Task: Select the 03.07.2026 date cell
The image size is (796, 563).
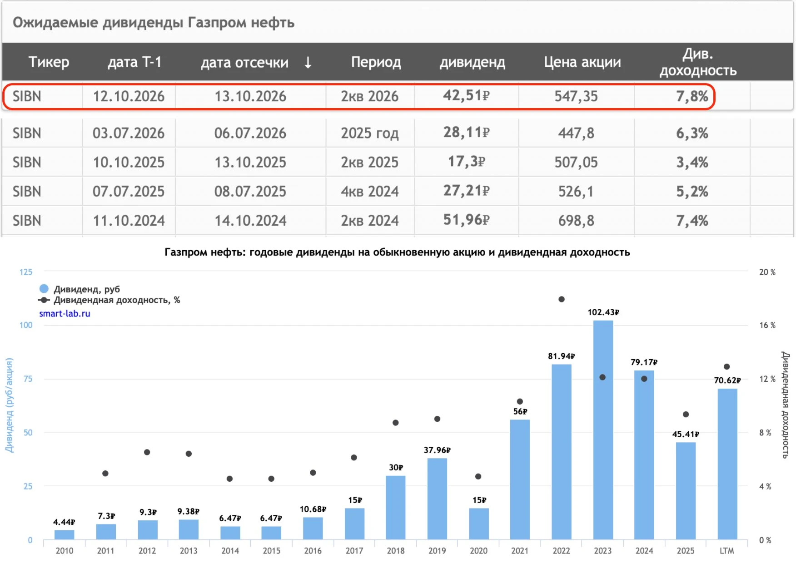Action: [x=129, y=133]
